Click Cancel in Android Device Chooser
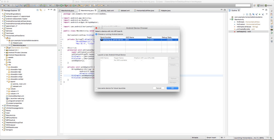274x140 pixels. 158,88
